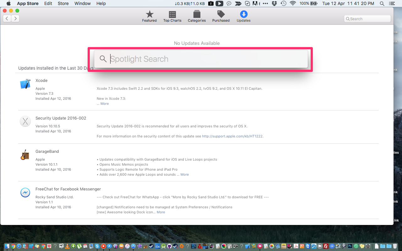
Task: Open the Top Charts section
Action: tap(172, 16)
